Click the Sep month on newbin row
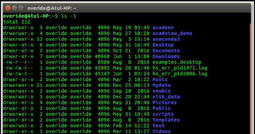Viewport: 255px width, 134px height. coord(117,91)
